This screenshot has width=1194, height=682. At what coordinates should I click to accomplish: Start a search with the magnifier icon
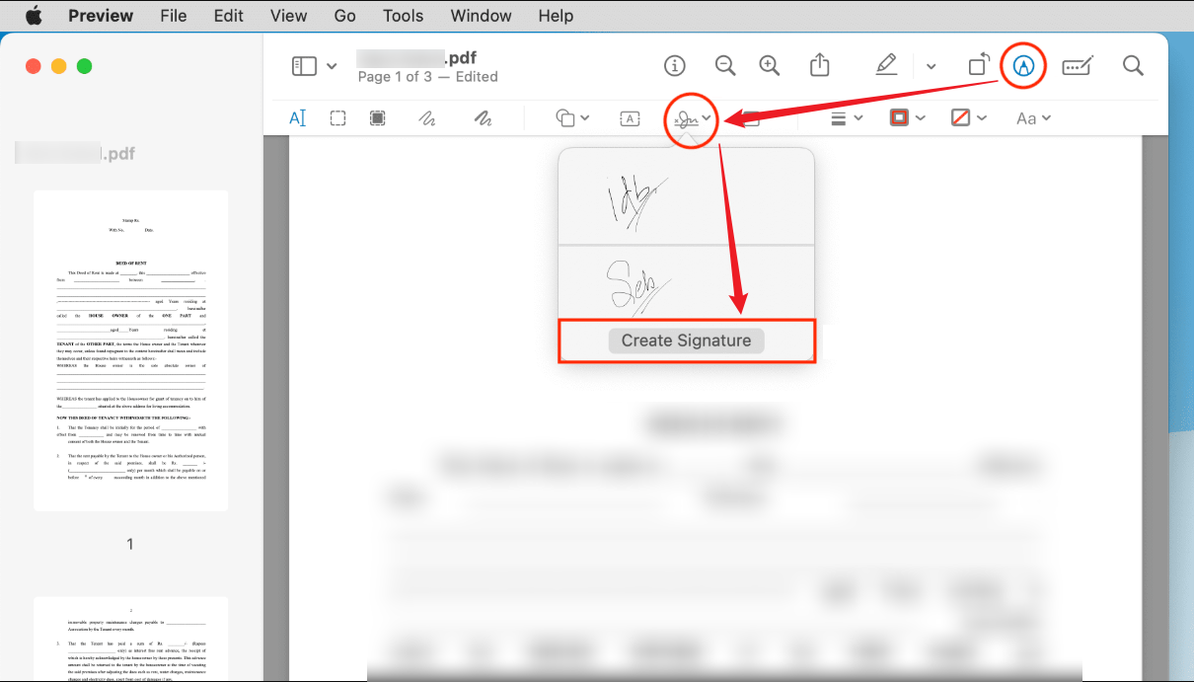[x=1133, y=65]
